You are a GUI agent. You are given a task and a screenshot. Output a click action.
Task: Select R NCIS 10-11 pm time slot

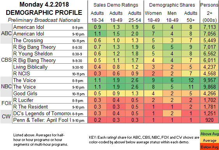(78, 74)
